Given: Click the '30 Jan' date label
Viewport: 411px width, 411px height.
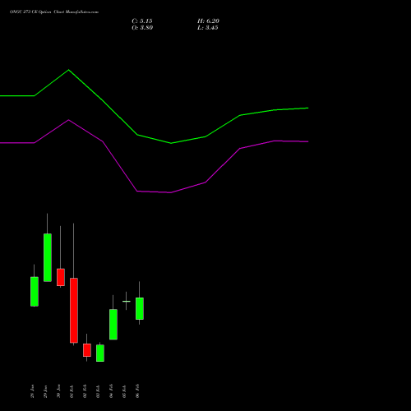Looking at the screenshot, I should click(x=58, y=391).
